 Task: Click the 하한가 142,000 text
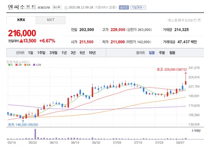point(139,42)
